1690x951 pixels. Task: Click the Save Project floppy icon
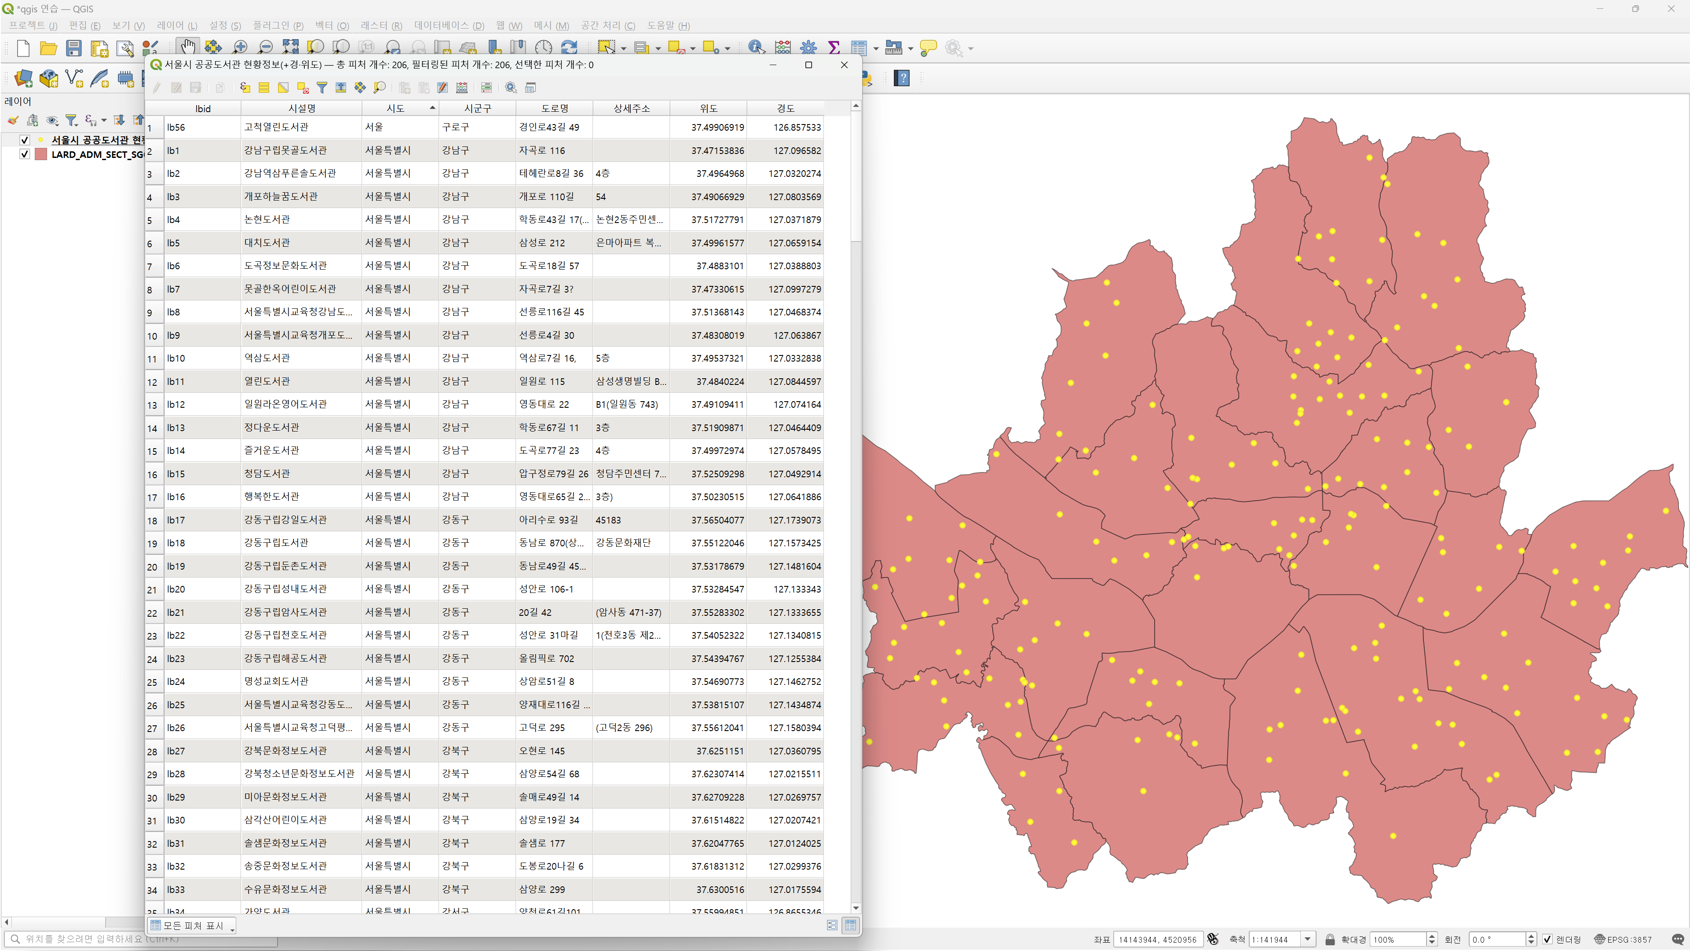click(x=73, y=48)
